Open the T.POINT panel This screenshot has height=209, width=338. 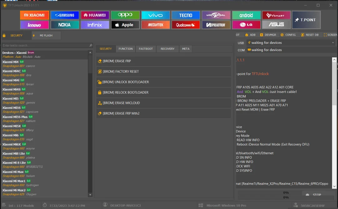pos(306,20)
